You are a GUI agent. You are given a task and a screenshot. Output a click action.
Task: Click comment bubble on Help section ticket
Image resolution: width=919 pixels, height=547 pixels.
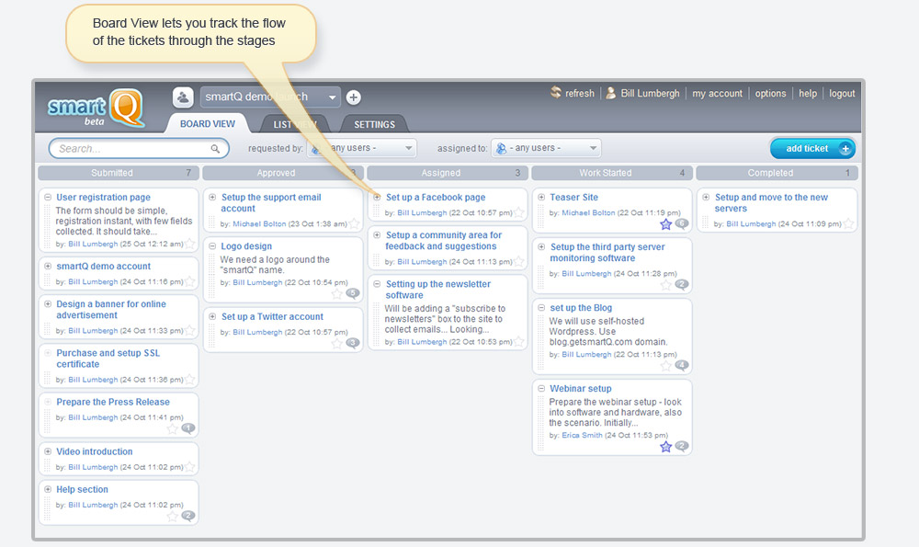[x=188, y=516]
